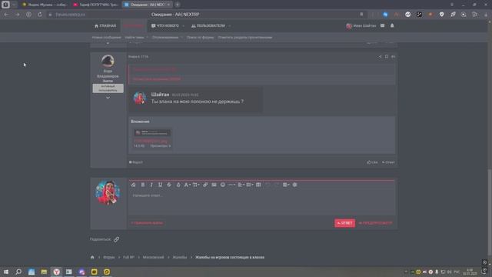Open the Поиск по форуму sub-nav link
The width and height of the screenshot is (492, 277).
pyautogui.click(x=200, y=38)
